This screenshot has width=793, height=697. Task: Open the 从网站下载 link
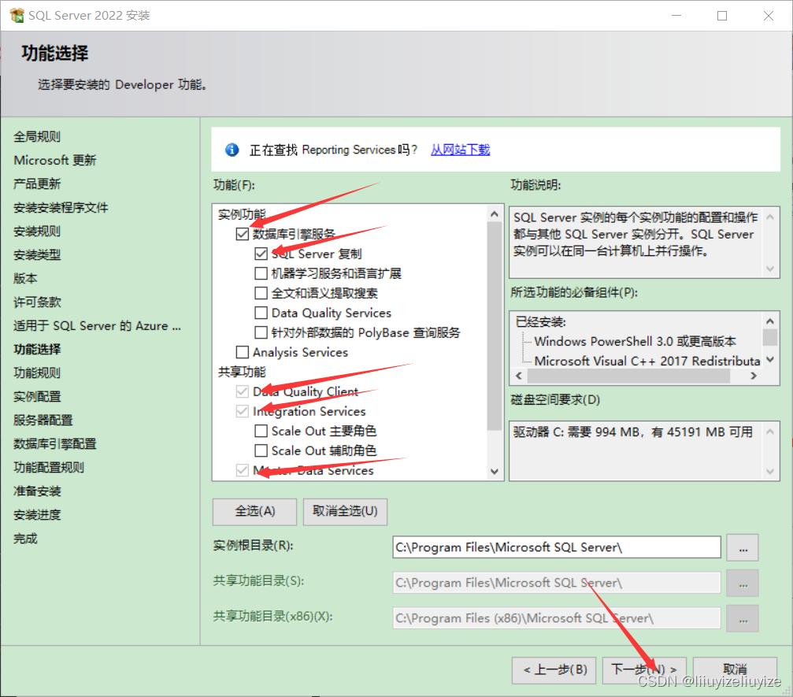coord(460,150)
